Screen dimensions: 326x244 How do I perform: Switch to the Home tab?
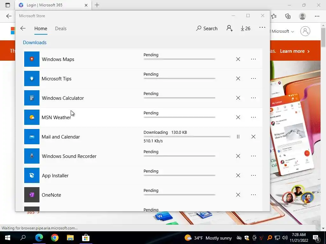(41, 29)
